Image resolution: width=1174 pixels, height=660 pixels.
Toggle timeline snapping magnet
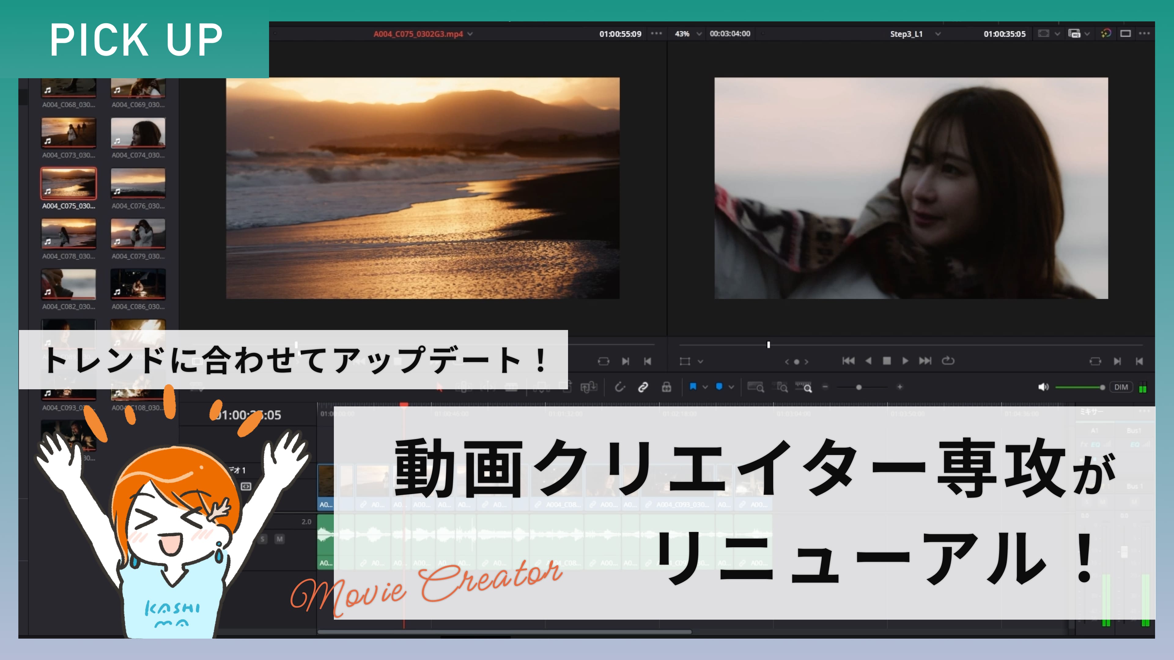[620, 387]
